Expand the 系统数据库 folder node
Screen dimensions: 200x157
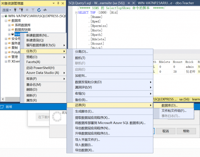(x=10, y=25)
